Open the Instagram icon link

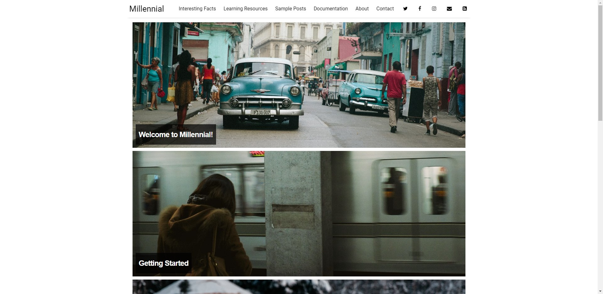click(x=434, y=9)
